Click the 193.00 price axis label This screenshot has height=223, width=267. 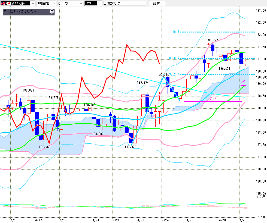pos(261,11)
